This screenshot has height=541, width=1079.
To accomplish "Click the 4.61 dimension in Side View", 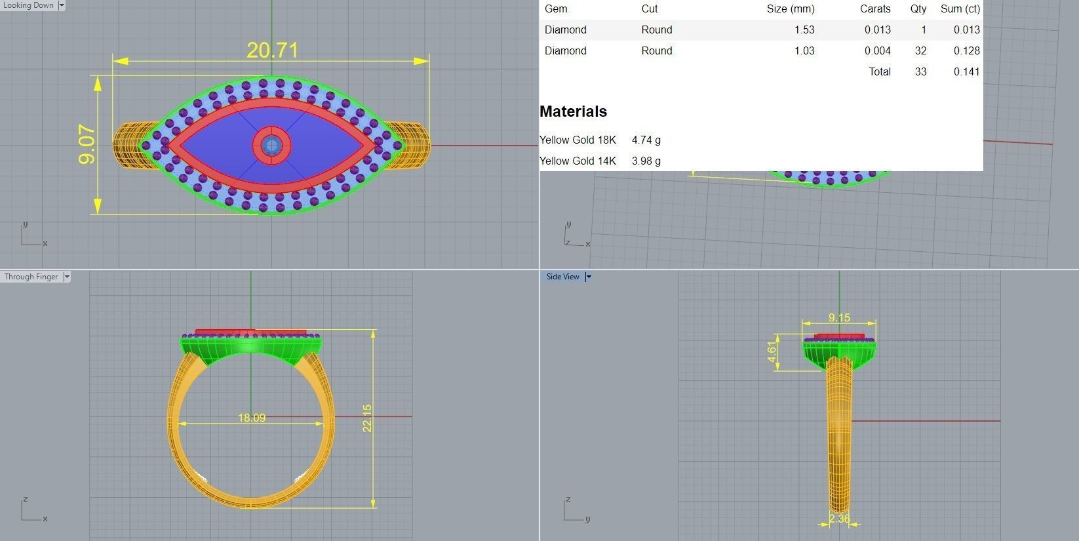I will point(772,352).
